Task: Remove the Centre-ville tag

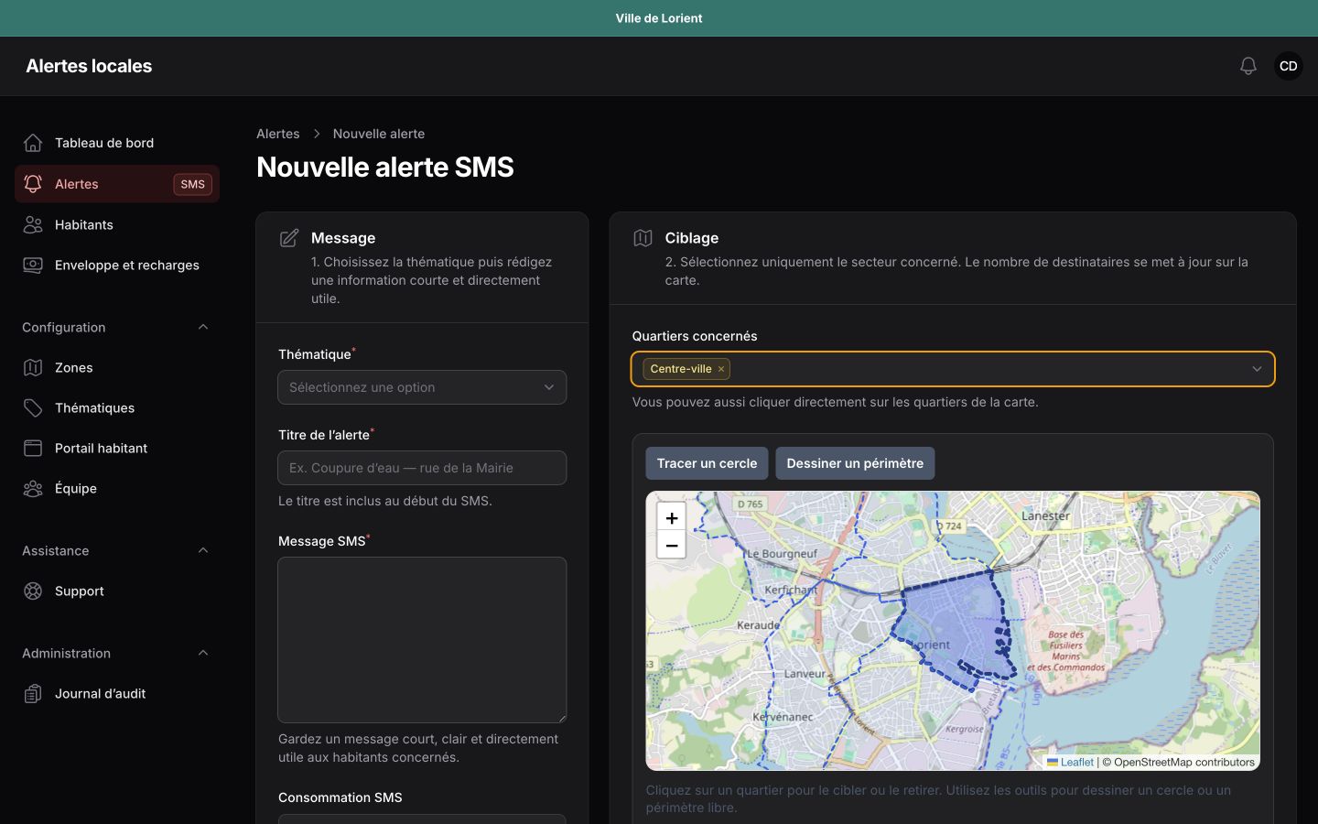Action: coord(721,369)
